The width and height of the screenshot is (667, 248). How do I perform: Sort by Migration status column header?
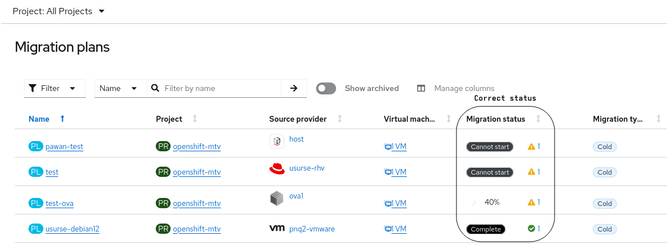pos(495,119)
